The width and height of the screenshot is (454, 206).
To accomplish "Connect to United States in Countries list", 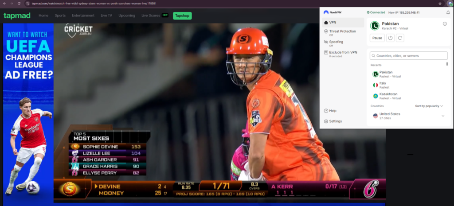I will pos(408,116).
